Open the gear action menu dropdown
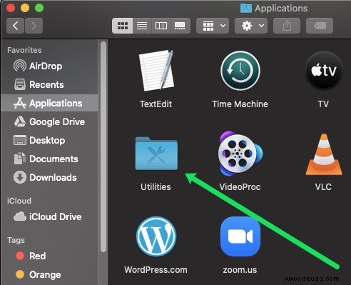 click(x=251, y=26)
